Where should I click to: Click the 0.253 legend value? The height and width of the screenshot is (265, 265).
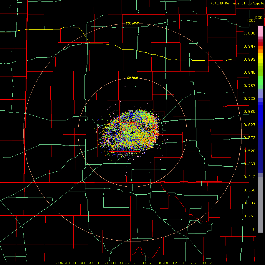point(249,216)
